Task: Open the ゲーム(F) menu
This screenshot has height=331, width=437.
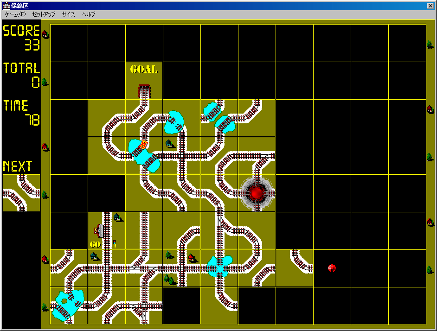Action: [15, 14]
